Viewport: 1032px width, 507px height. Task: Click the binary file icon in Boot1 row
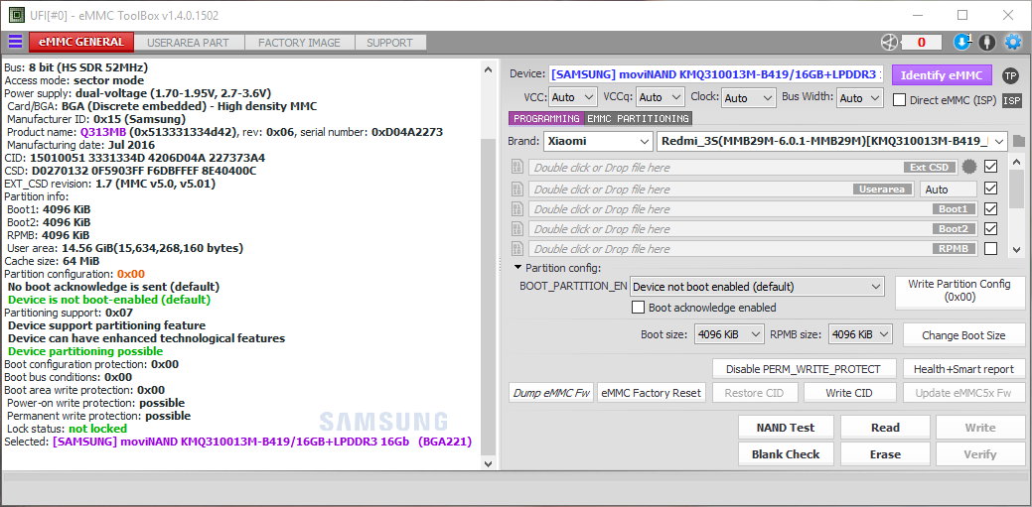tap(517, 209)
